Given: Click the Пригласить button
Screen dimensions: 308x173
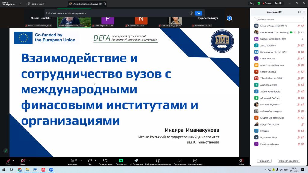Looking at the screenshot, I should [x=264, y=161].
